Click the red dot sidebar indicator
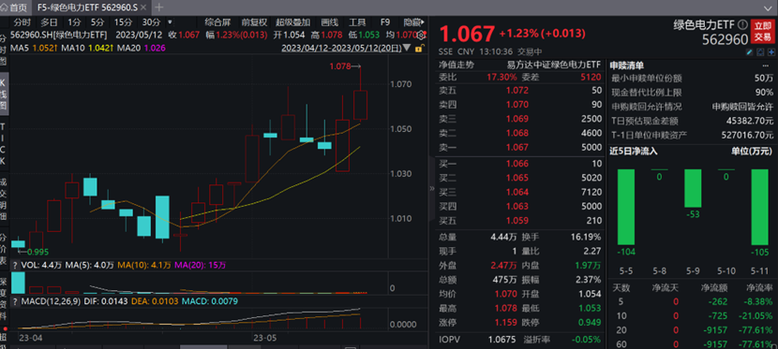This screenshot has height=349, width=778. (x=5, y=328)
